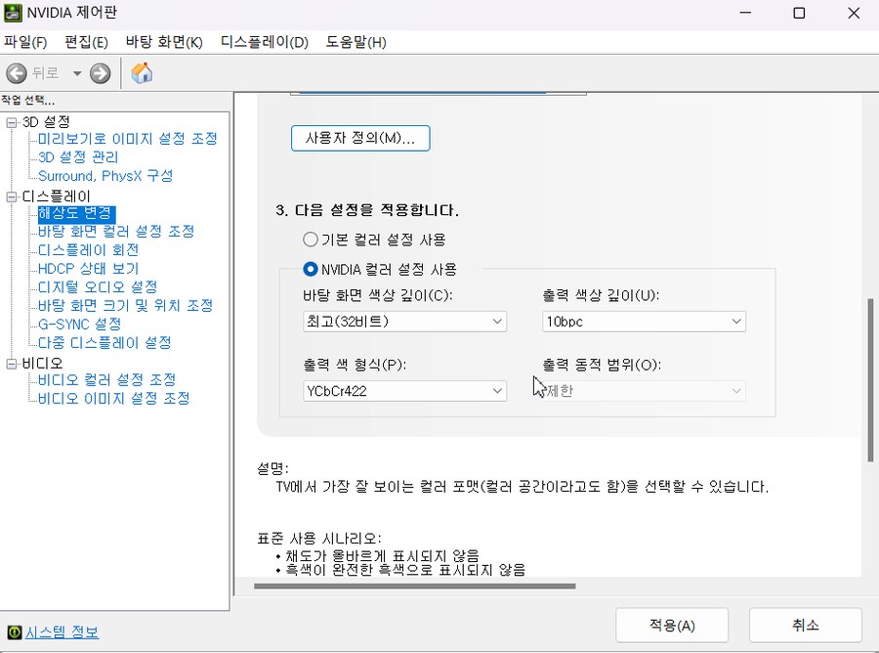Open the 파일 menu
This screenshot has width=879, height=653.
pos(25,42)
